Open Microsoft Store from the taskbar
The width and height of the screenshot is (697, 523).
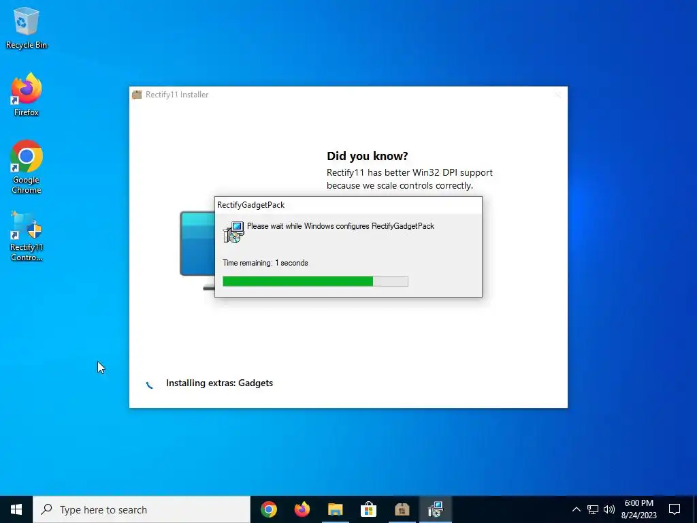(368, 509)
